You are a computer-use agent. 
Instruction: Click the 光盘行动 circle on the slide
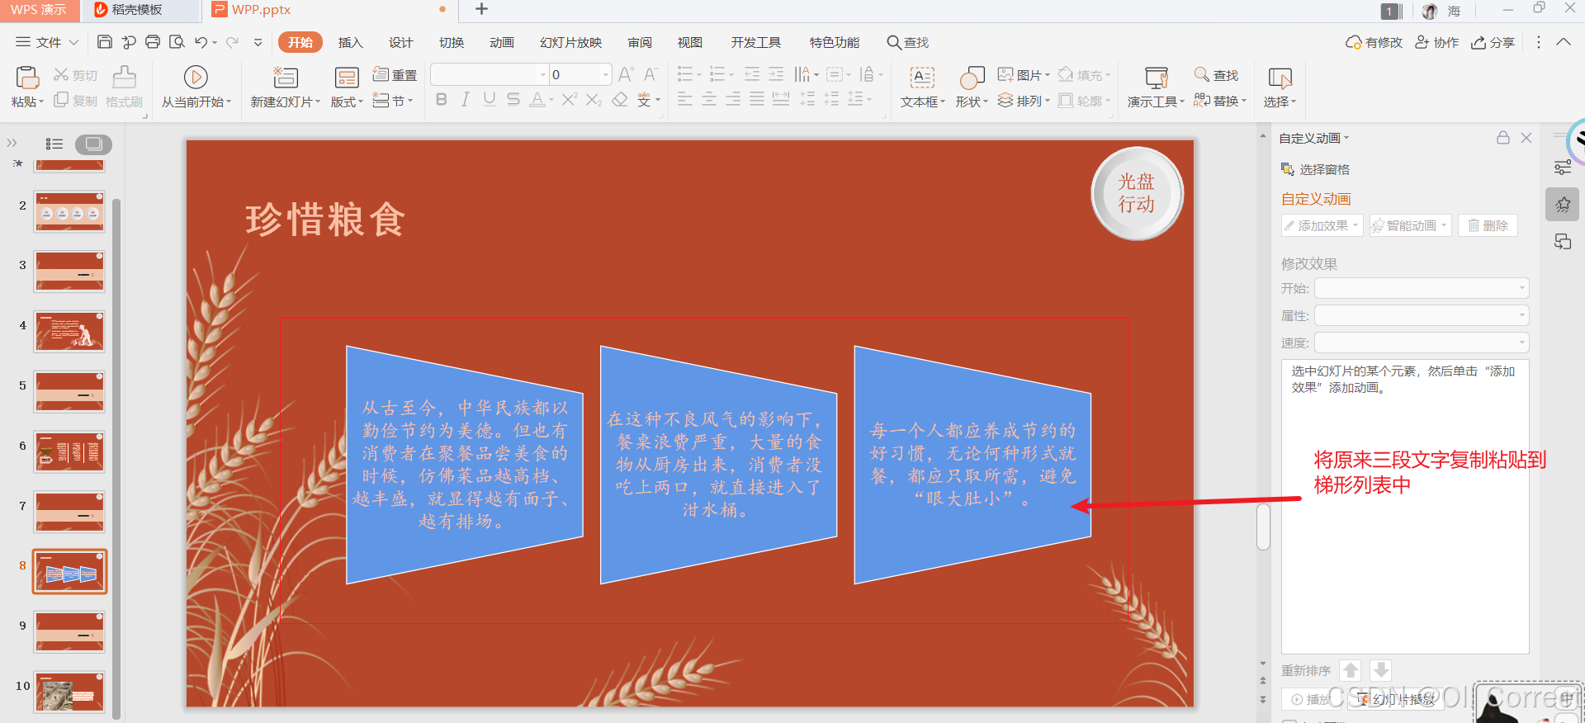[x=1137, y=193]
